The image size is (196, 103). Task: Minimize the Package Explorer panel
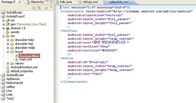(x=47, y=1)
